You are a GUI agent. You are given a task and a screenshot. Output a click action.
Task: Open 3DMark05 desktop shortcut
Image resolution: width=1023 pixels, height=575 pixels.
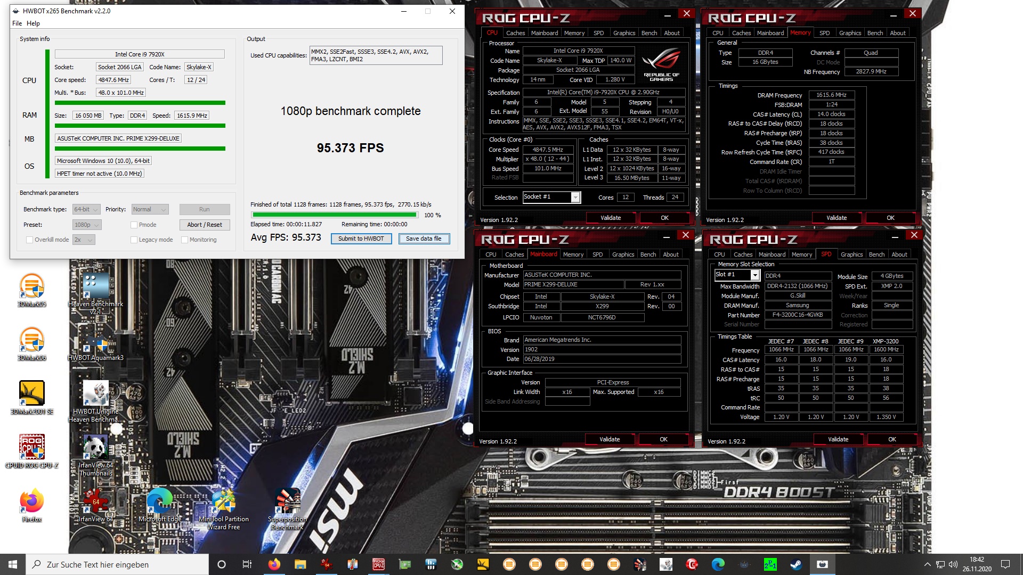32,290
